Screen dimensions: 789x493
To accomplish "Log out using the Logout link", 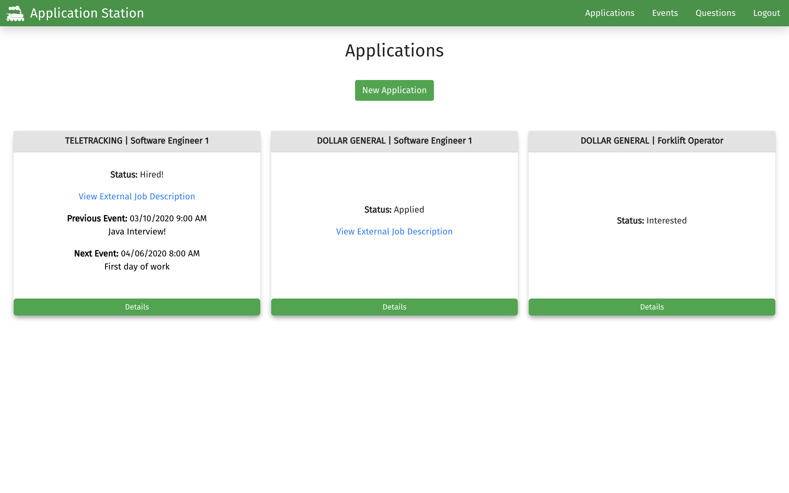I will pos(766,13).
